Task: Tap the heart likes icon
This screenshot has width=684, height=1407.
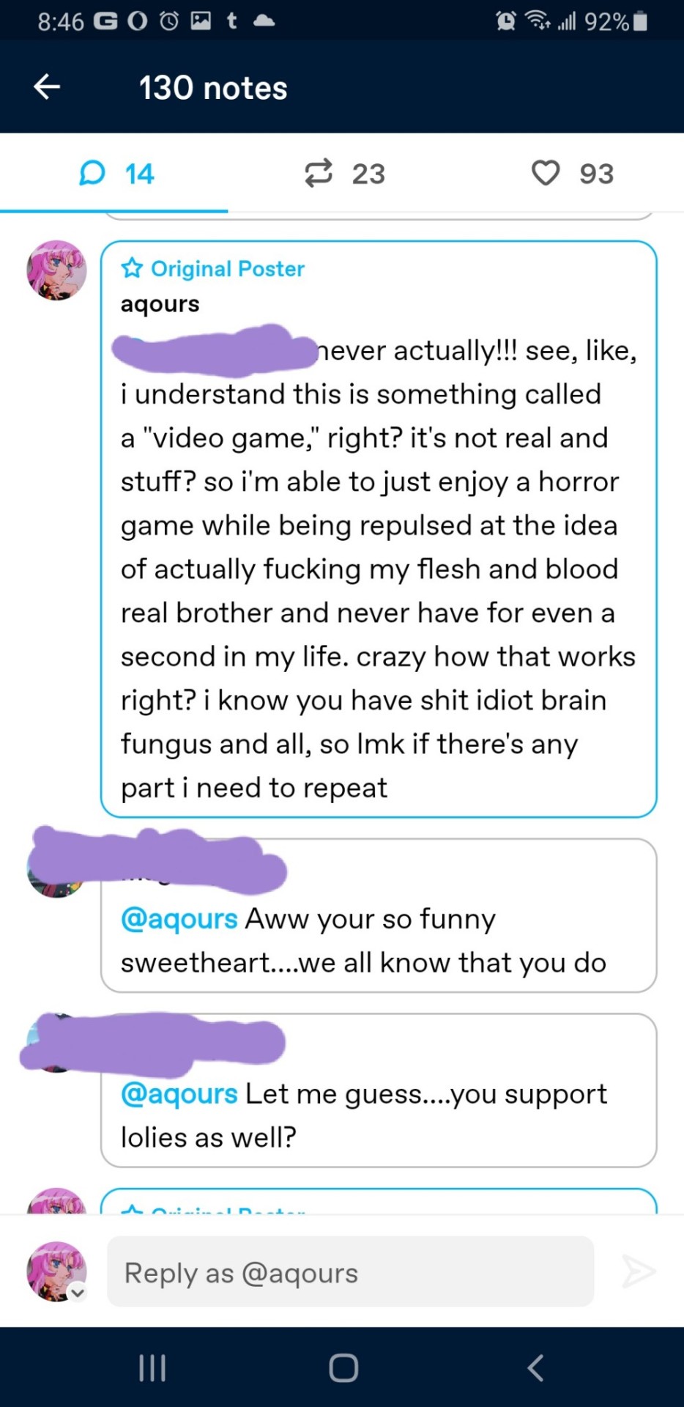Action: pyautogui.click(x=546, y=174)
